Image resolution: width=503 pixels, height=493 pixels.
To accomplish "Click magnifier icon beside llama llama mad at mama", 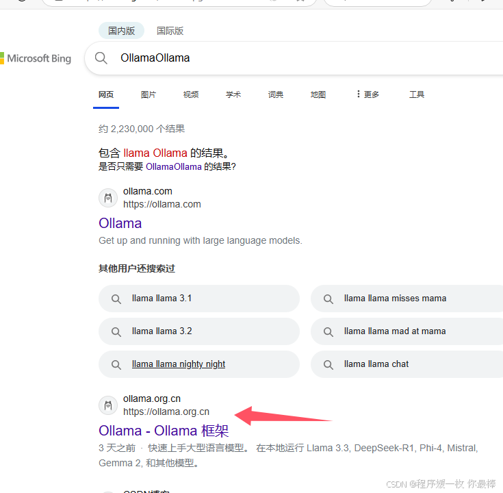I will 328,331.
